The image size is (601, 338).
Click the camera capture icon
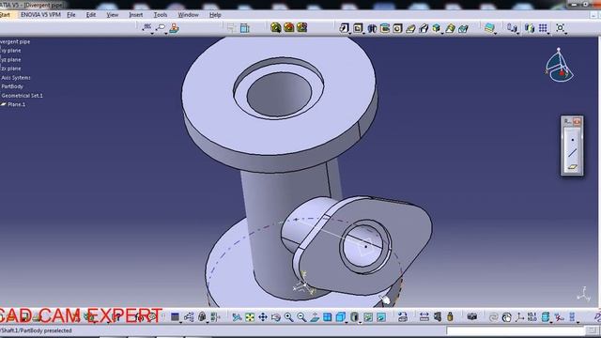click(472, 316)
